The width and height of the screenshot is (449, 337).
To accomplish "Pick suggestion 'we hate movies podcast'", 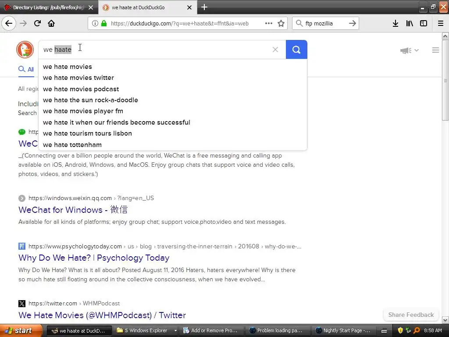I will (173, 89).
